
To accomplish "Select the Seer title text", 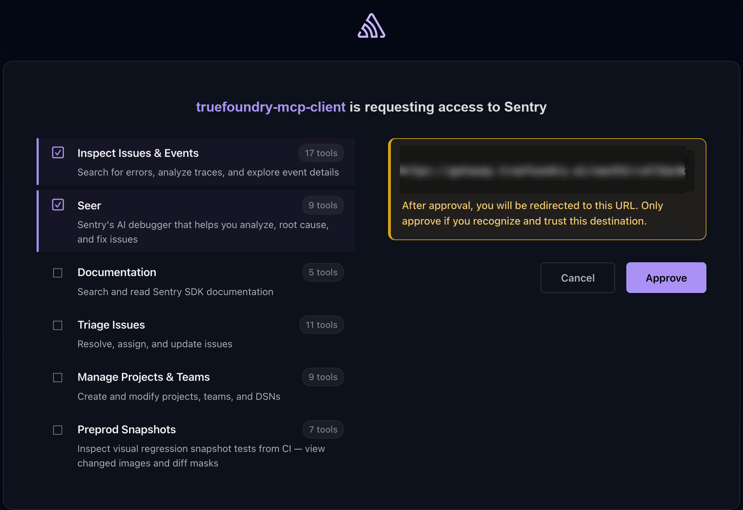I will (x=89, y=206).
